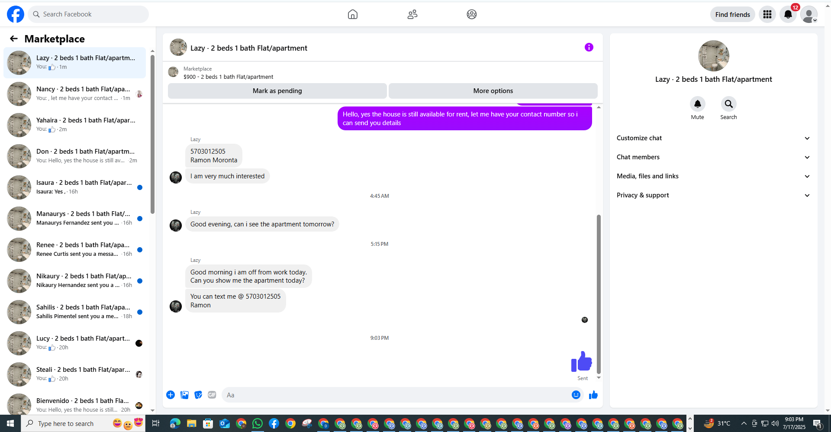
Task: Open the Windows Start menu
Action: click(x=10, y=423)
